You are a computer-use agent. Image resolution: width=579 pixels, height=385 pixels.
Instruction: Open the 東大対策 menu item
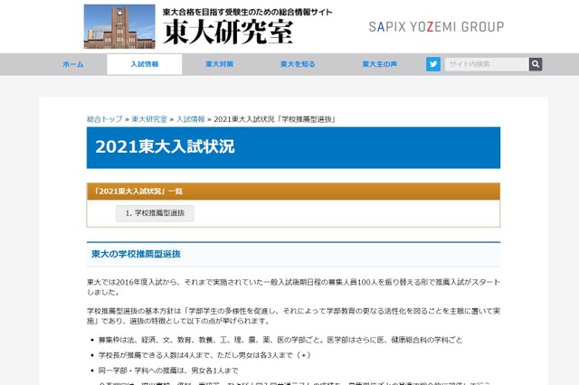tap(219, 64)
